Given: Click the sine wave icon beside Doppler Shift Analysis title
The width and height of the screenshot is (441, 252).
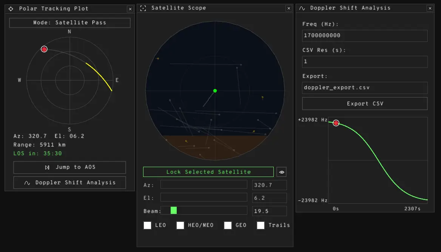Looking at the screenshot, I should [x=302, y=8].
